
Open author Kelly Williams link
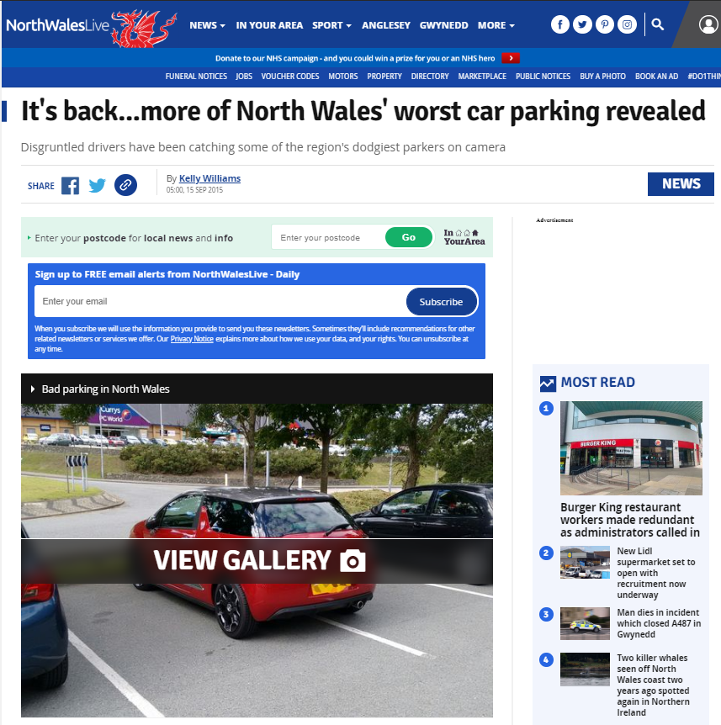209,178
